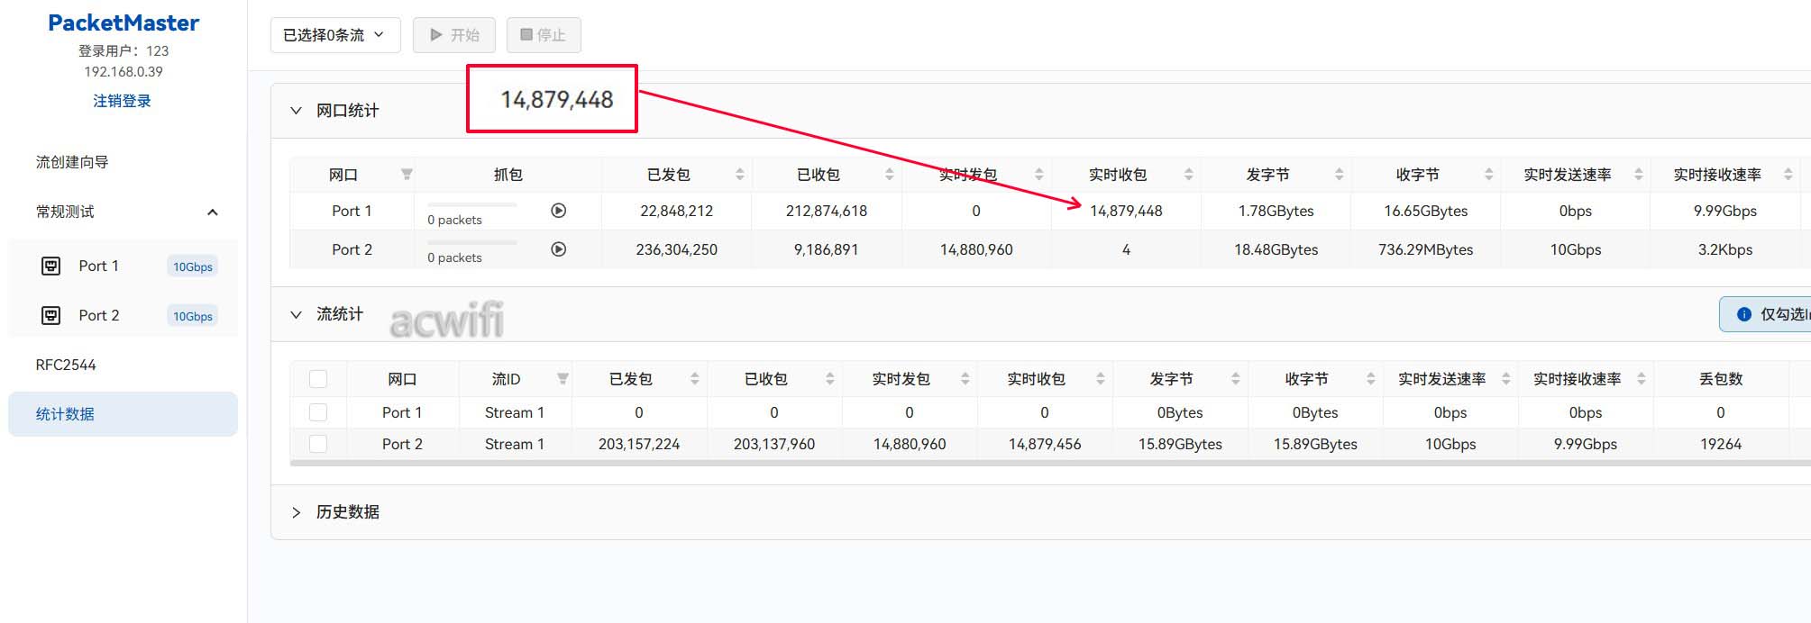Check the Port 1 Stream 1 row checkbox
This screenshot has height=623, width=1811.
coord(318,412)
